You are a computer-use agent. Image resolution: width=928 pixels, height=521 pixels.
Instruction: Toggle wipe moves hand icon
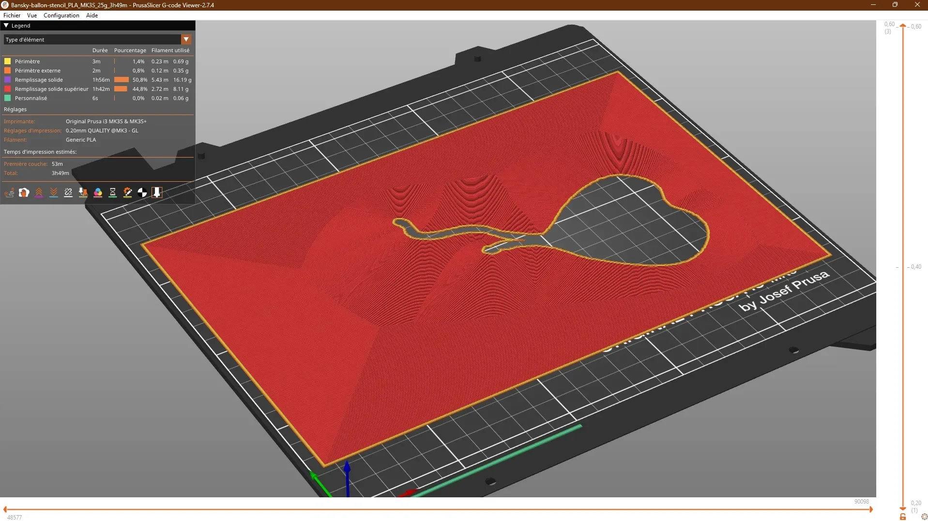pos(24,193)
